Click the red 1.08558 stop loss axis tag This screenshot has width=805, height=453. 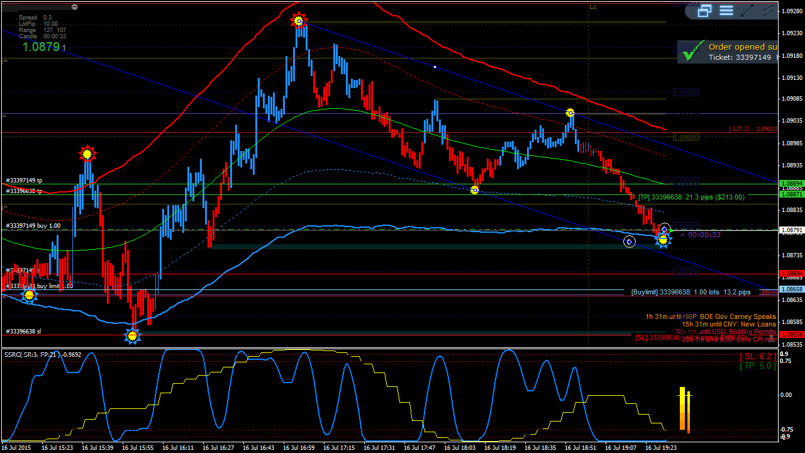(792, 335)
